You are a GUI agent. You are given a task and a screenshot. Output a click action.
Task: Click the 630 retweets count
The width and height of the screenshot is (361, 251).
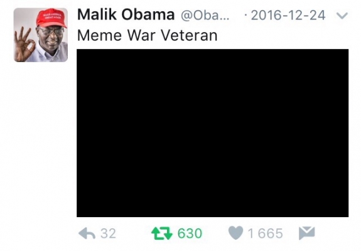click(190, 233)
